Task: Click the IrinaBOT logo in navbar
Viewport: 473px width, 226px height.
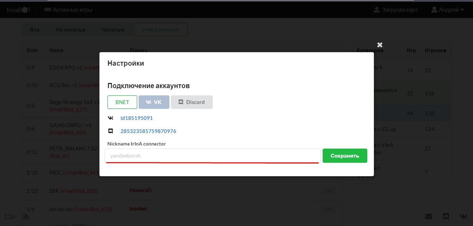Action: click(x=19, y=10)
